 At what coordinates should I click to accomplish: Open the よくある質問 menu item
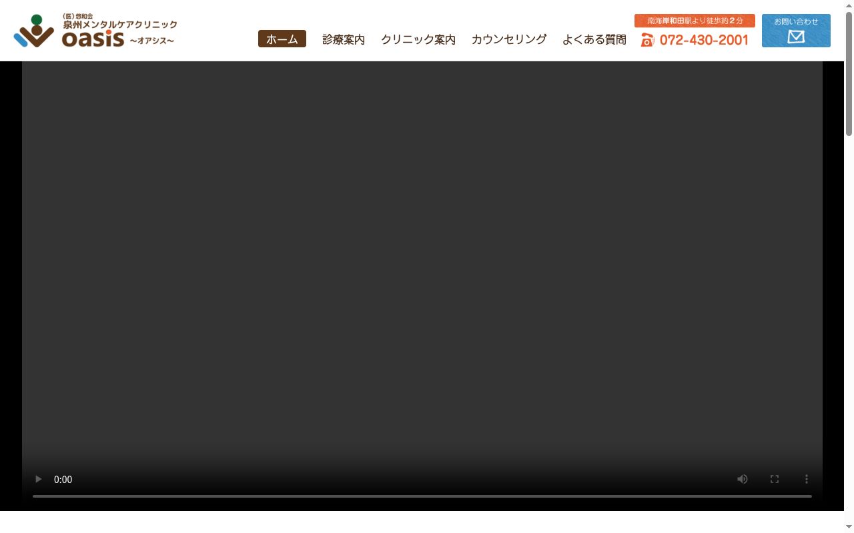coord(594,39)
